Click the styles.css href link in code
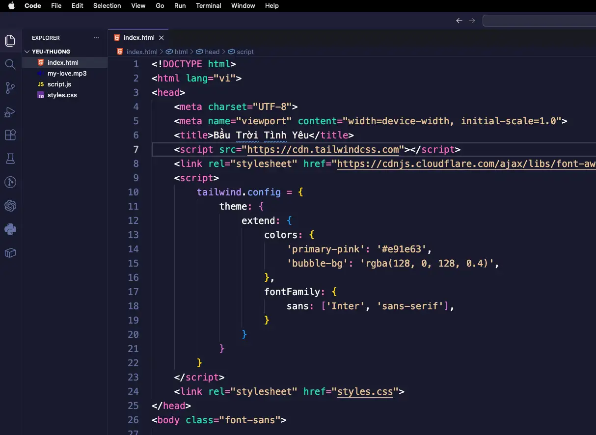 (365, 392)
